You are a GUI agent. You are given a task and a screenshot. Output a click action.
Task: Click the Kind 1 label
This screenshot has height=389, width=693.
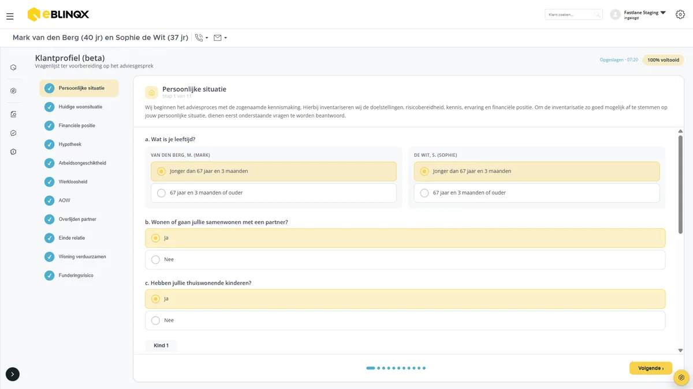click(161, 346)
